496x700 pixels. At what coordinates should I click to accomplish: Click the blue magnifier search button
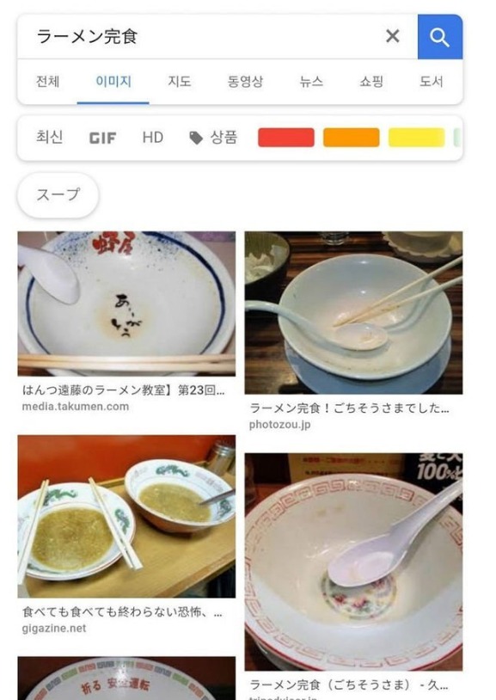(440, 37)
